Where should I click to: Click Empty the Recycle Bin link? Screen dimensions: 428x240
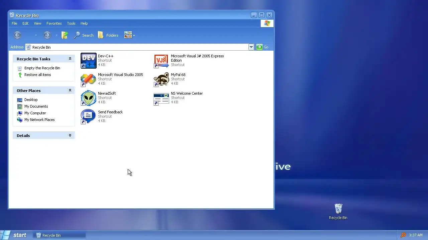[x=42, y=68]
